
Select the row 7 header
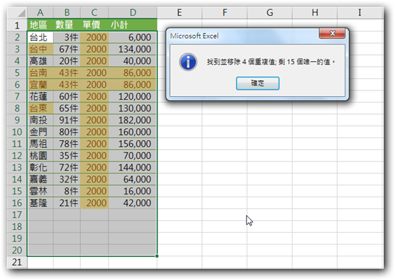coord(17,96)
